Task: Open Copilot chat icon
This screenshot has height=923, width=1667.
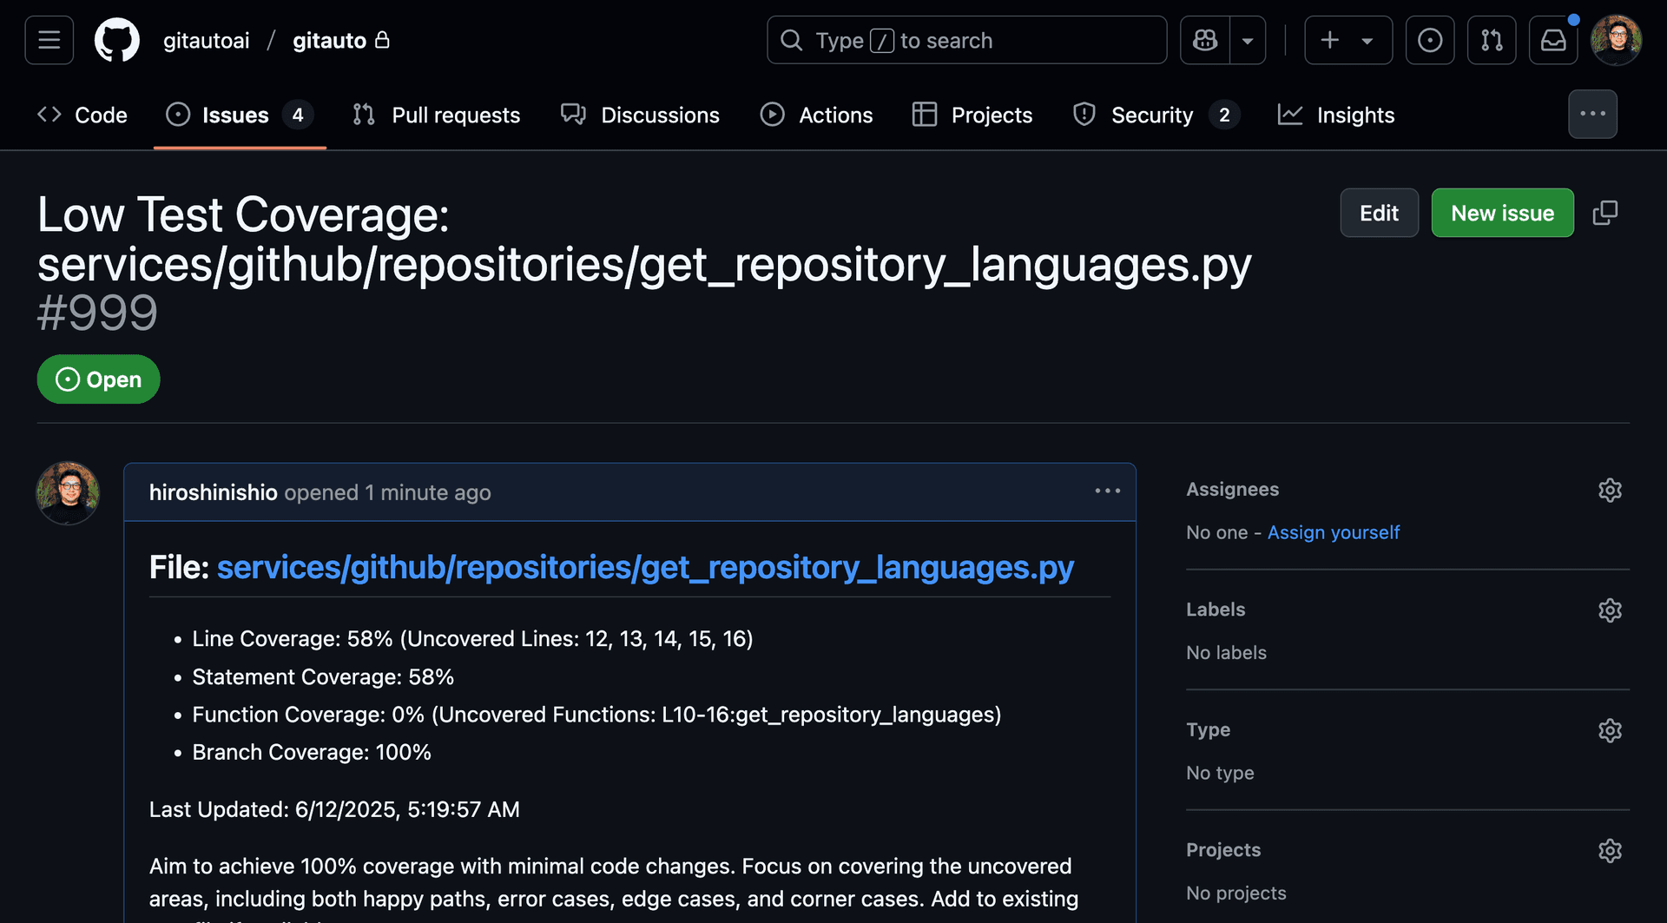Action: tap(1205, 40)
